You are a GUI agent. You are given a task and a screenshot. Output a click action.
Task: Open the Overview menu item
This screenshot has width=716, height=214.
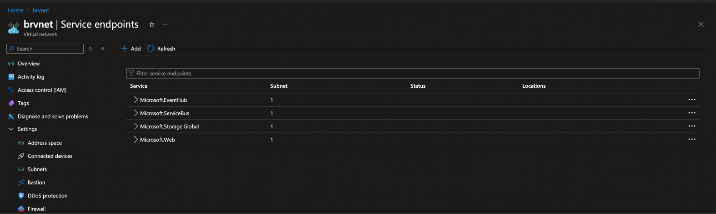click(x=29, y=63)
